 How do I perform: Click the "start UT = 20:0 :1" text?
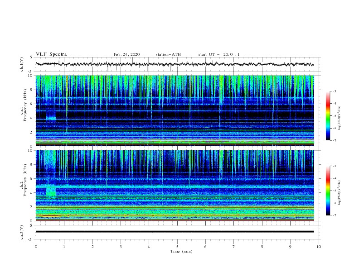(219, 54)
